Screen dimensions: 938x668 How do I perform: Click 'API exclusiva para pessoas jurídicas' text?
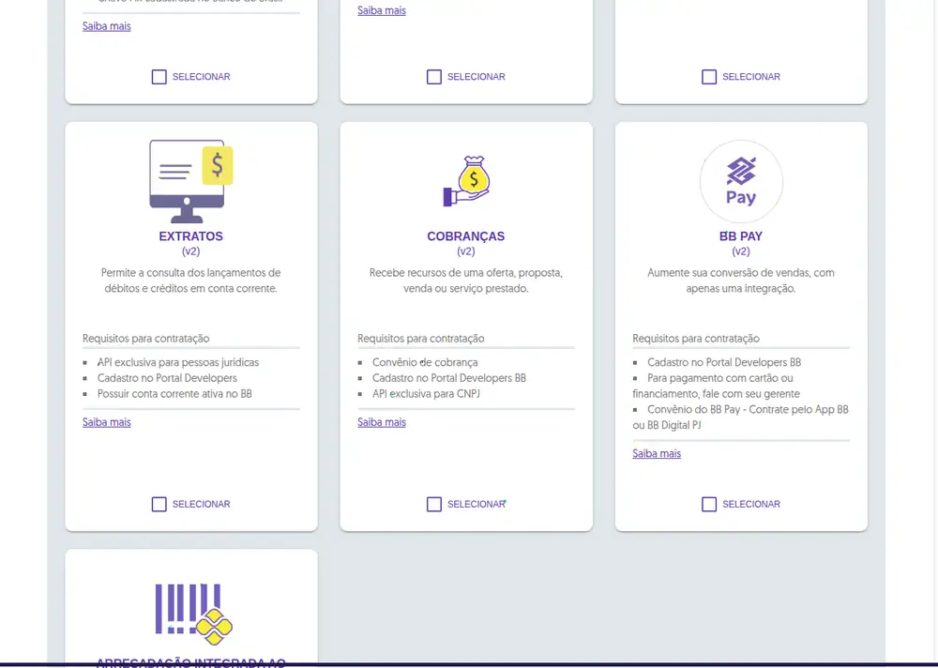[177, 362]
